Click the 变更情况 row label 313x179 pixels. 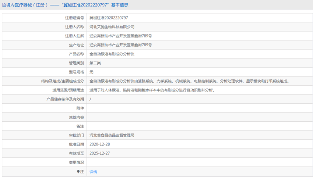tap(77, 162)
